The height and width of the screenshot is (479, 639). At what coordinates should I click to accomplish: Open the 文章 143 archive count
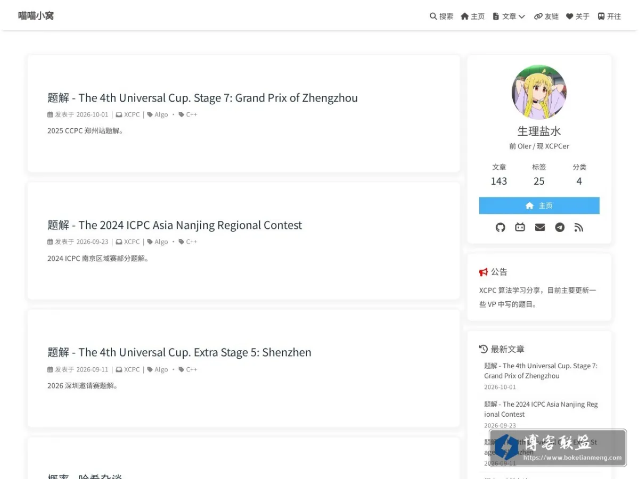pyautogui.click(x=499, y=175)
